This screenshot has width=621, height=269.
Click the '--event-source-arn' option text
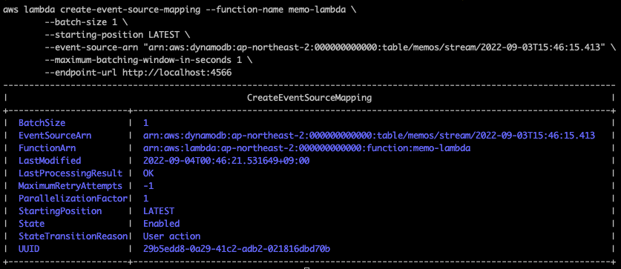[91, 47]
